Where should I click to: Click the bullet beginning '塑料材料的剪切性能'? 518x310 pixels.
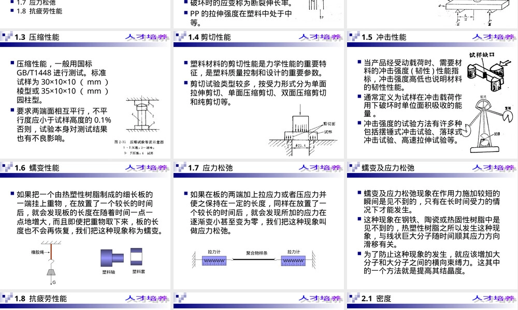[x=258, y=68]
